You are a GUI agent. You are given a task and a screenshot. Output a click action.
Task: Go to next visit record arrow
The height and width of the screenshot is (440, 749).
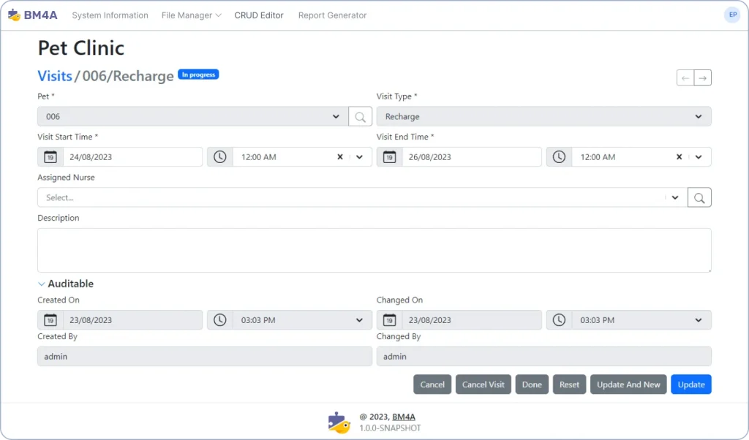[703, 77]
